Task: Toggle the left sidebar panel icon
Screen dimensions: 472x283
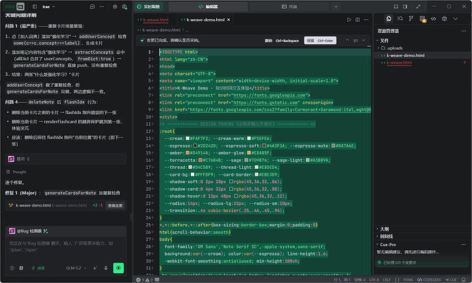Action: [x=35, y=7]
